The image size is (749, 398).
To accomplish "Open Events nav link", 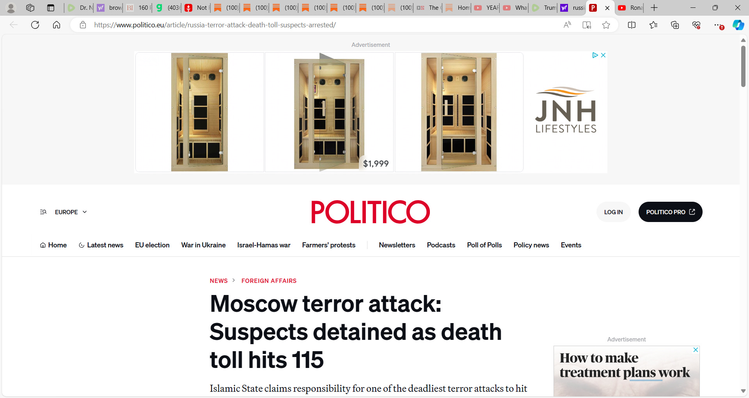I will [x=571, y=245].
